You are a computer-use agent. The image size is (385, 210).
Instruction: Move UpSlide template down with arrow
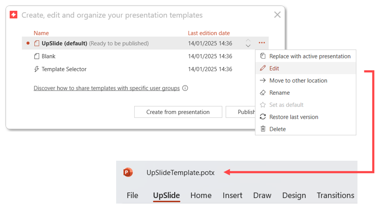[x=248, y=46]
